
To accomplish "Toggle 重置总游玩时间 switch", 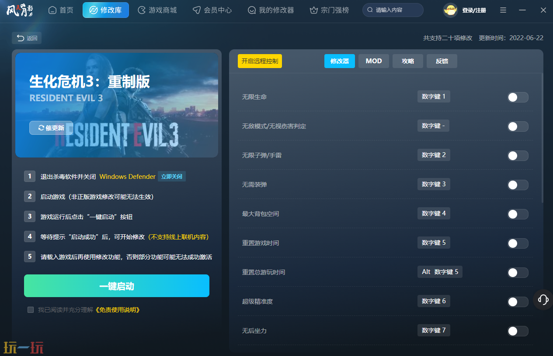I will pos(518,273).
